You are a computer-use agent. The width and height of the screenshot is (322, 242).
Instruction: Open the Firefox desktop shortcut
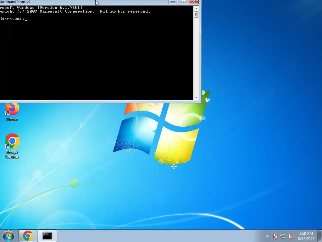[12, 112]
